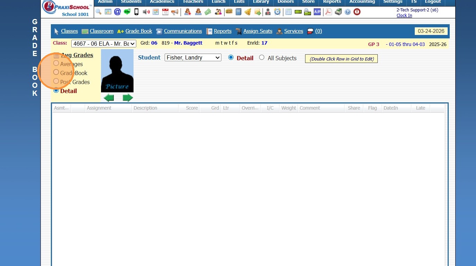Image resolution: width=476 pixels, height=266 pixels.
Task: Select the GradeBook radio button
Action: click(56, 72)
